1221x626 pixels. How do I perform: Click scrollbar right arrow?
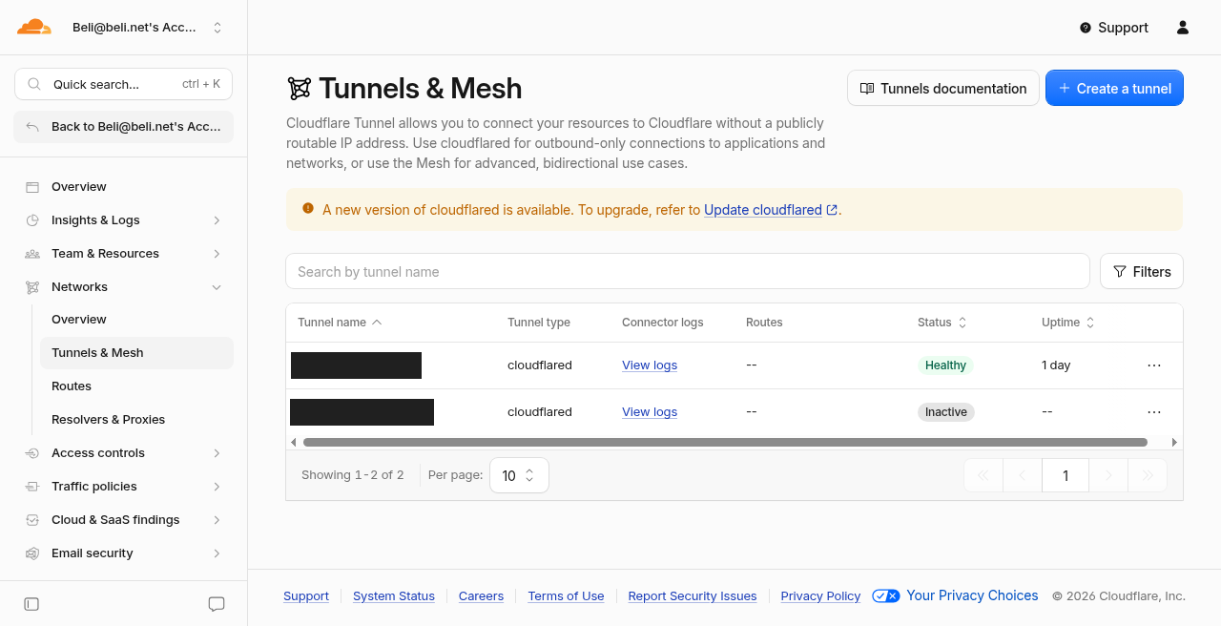tap(1174, 443)
